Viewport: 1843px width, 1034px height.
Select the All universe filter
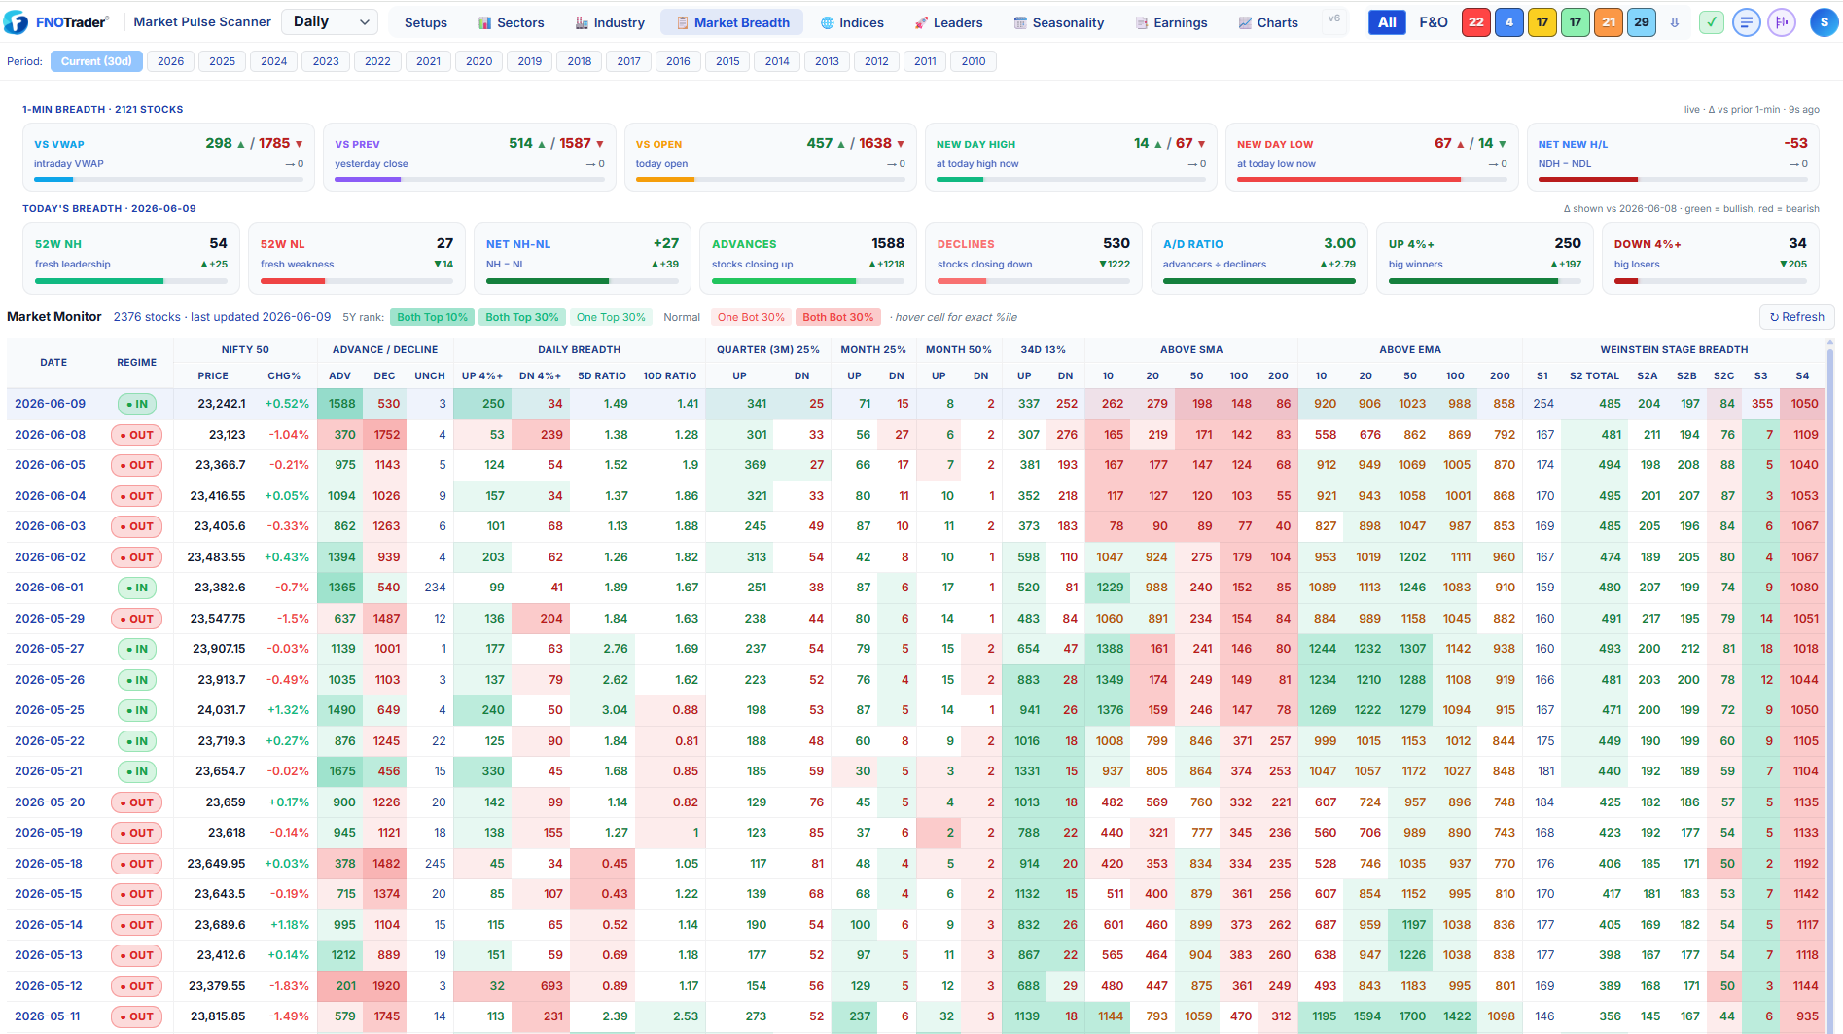point(1387,21)
